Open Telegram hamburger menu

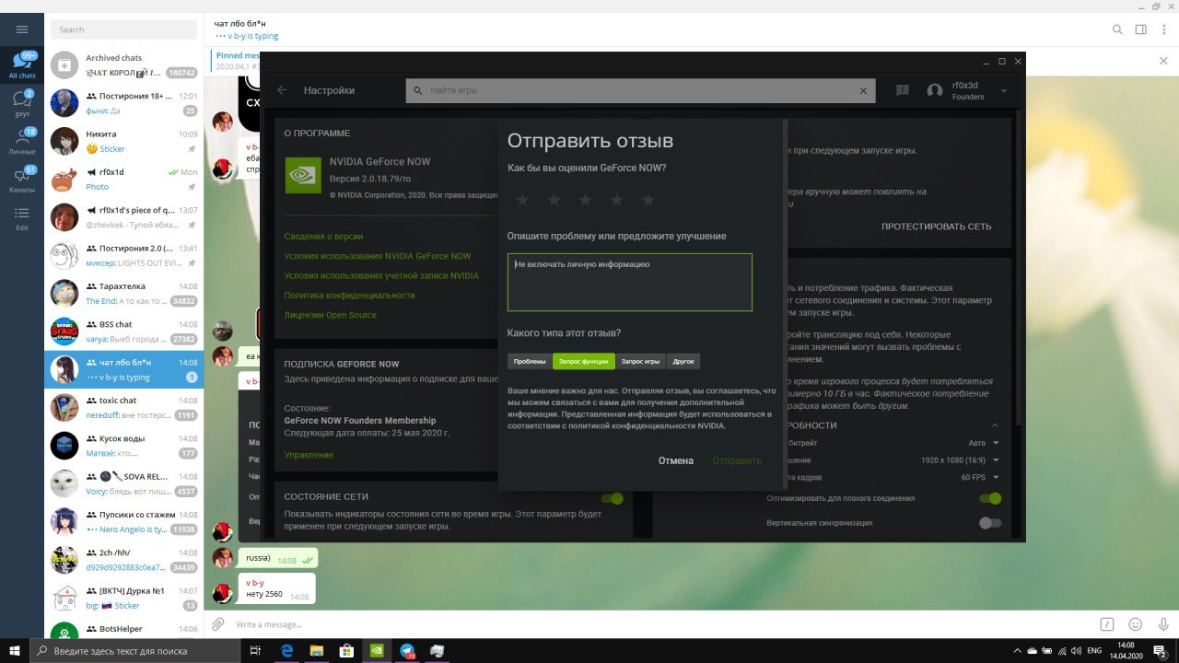(22, 29)
